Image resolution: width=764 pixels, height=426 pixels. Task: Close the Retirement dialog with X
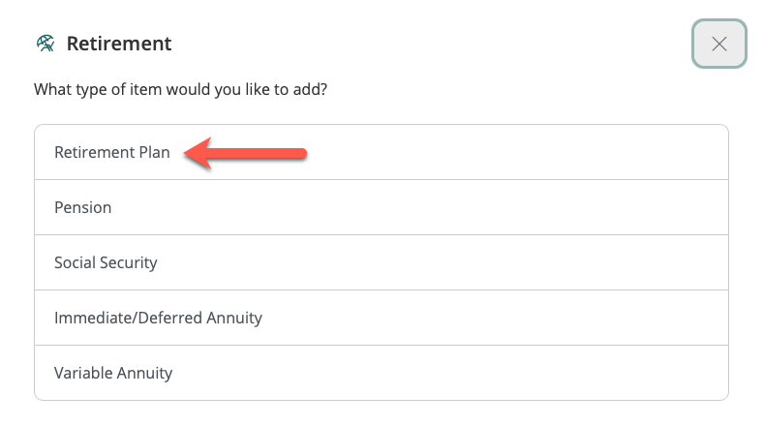pos(718,44)
